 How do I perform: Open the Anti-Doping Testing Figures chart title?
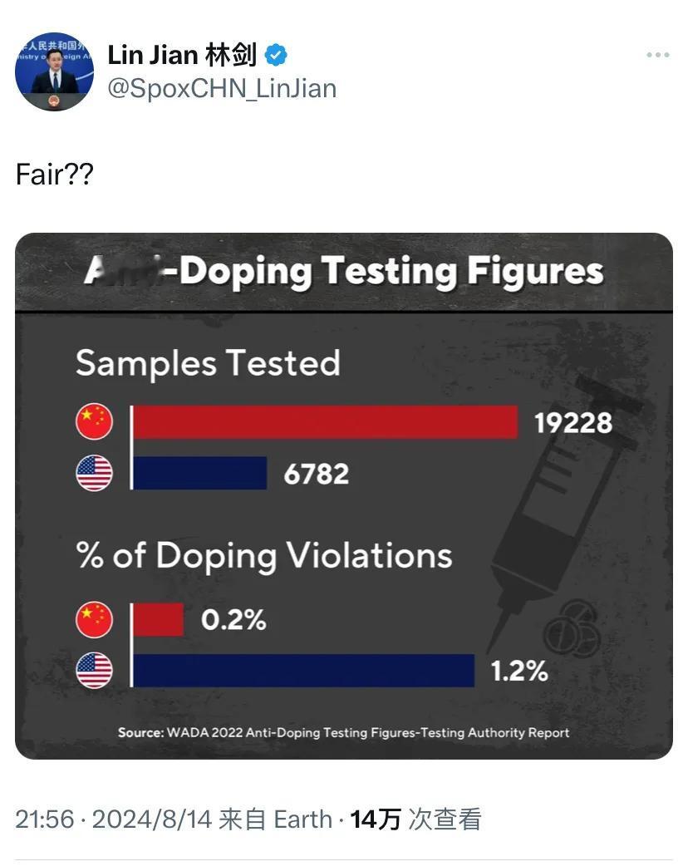(x=343, y=272)
